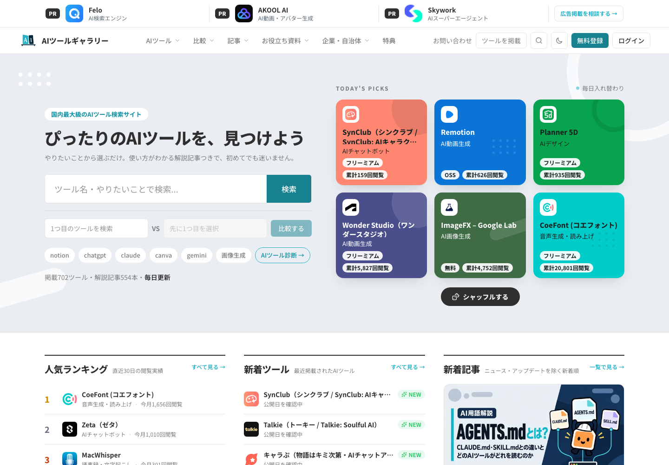
Task: Click the 累計20,801回閲覧 badge
Action: pos(566,268)
